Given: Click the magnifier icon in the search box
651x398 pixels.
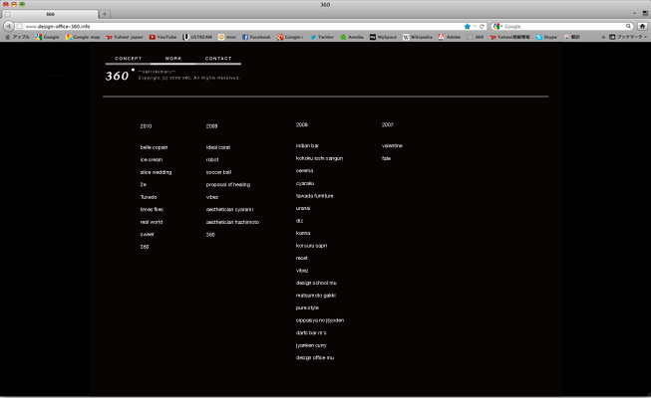Looking at the screenshot, I should pos(629,26).
